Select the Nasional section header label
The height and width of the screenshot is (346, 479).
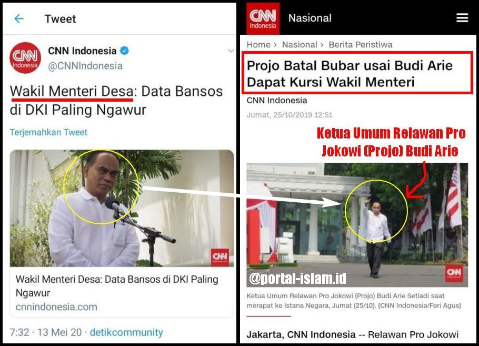[x=310, y=18]
